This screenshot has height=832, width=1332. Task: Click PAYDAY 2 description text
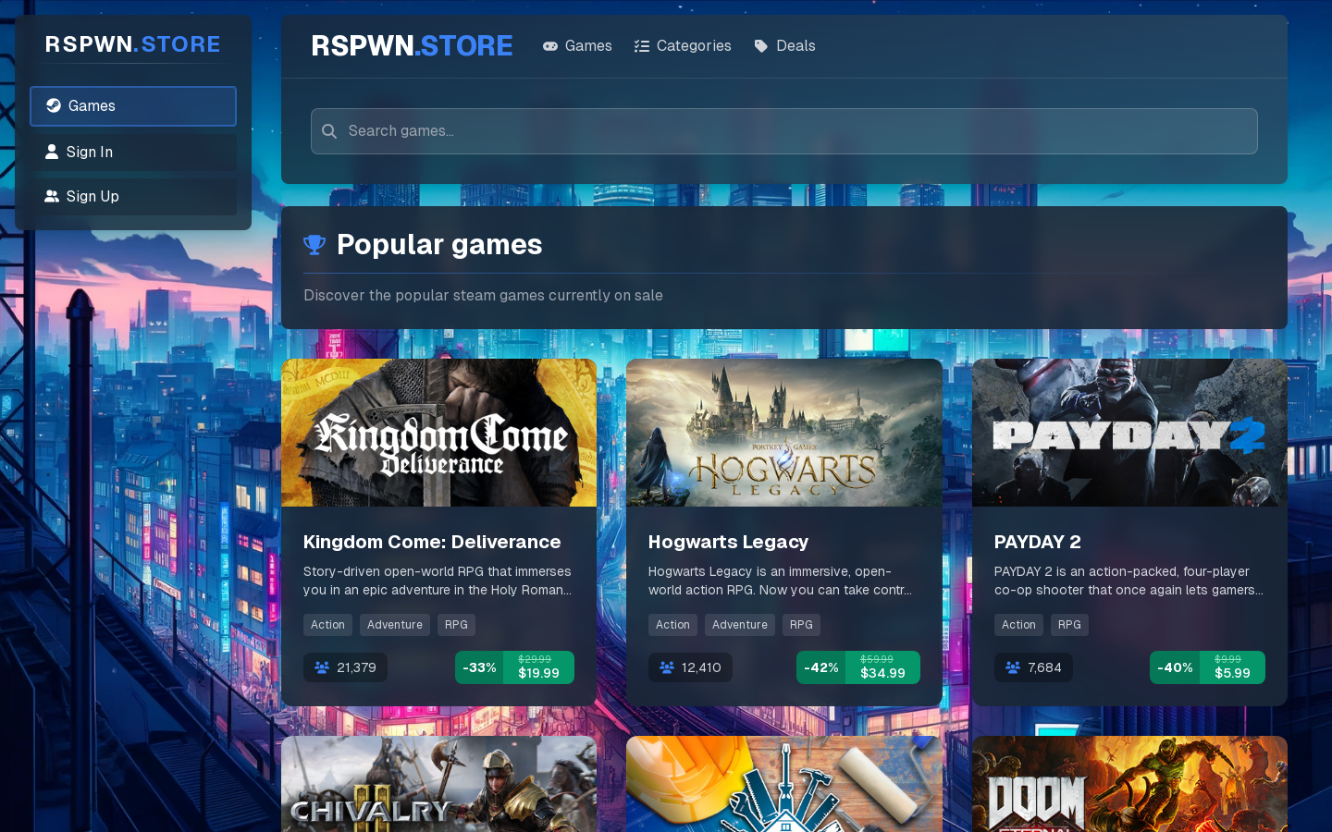click(x=1128, y=581)
